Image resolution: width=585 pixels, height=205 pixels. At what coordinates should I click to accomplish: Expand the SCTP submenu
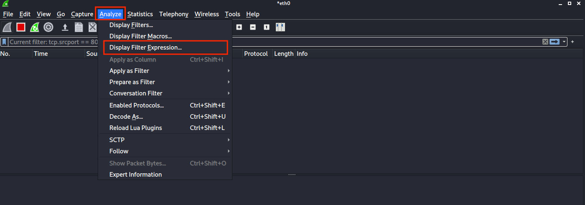pyautogui.click(x=165, y=140)
